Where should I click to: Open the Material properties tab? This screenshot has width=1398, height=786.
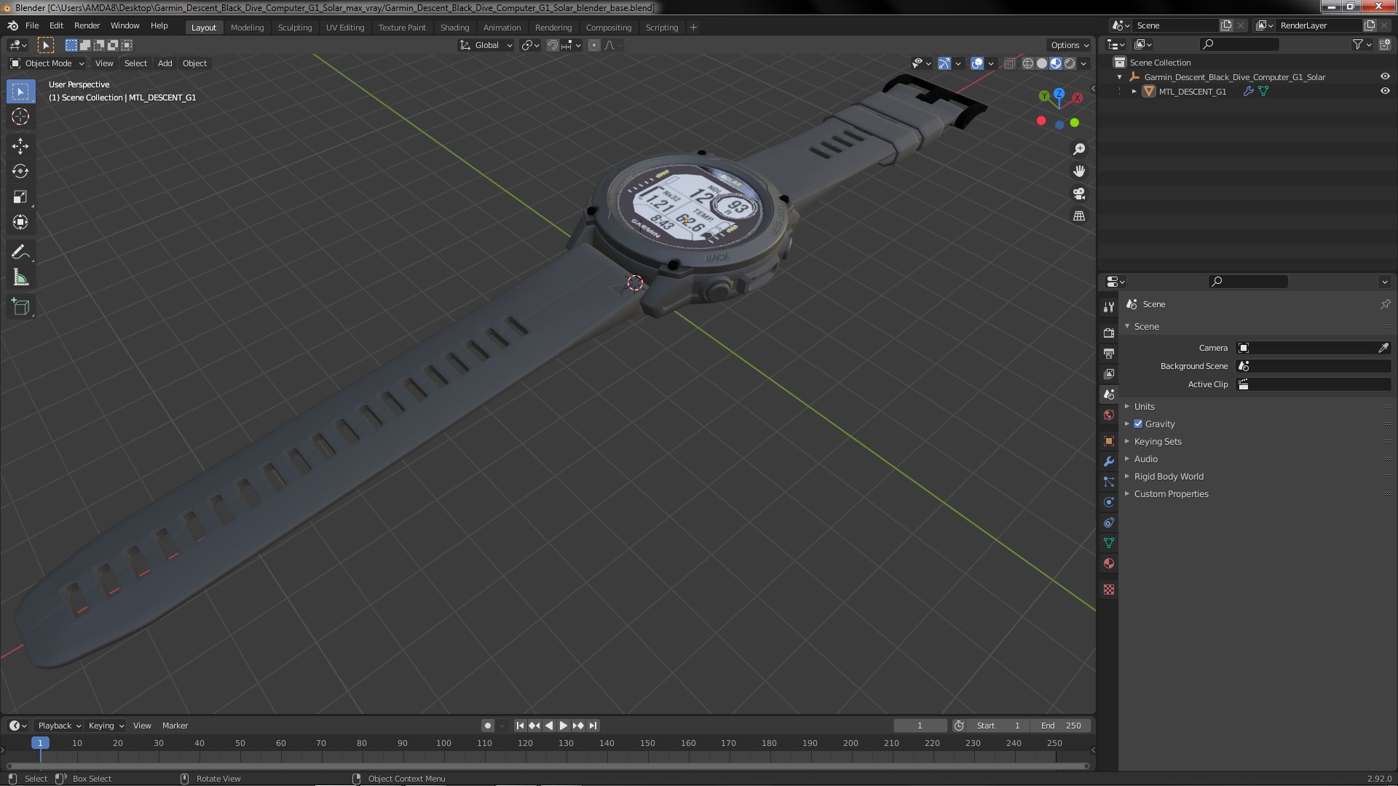pyautogui.click(x=1109, y=563)
